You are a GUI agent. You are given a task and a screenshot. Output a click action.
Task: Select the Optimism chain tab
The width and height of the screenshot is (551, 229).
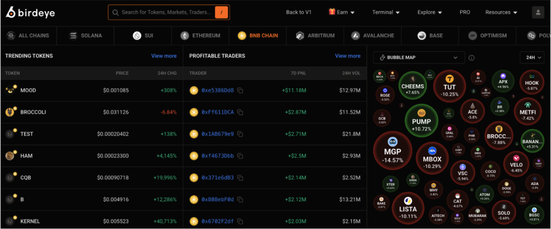tap(488, 36)
